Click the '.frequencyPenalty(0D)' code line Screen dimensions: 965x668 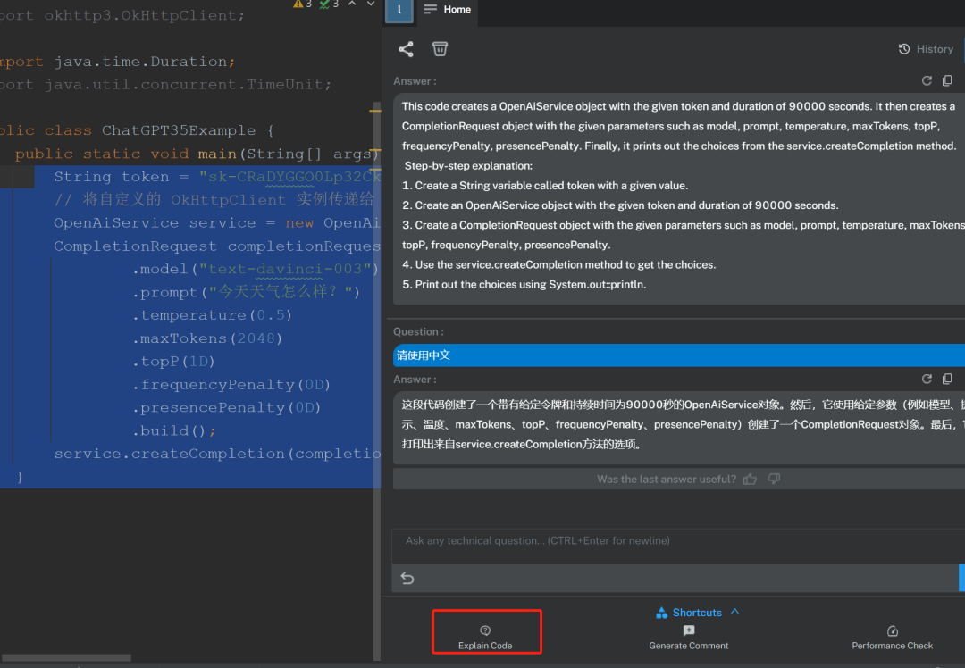tap(231, 385)
